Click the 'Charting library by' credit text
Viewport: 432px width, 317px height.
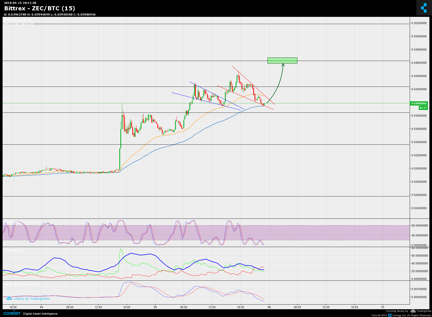coord(397,311)
